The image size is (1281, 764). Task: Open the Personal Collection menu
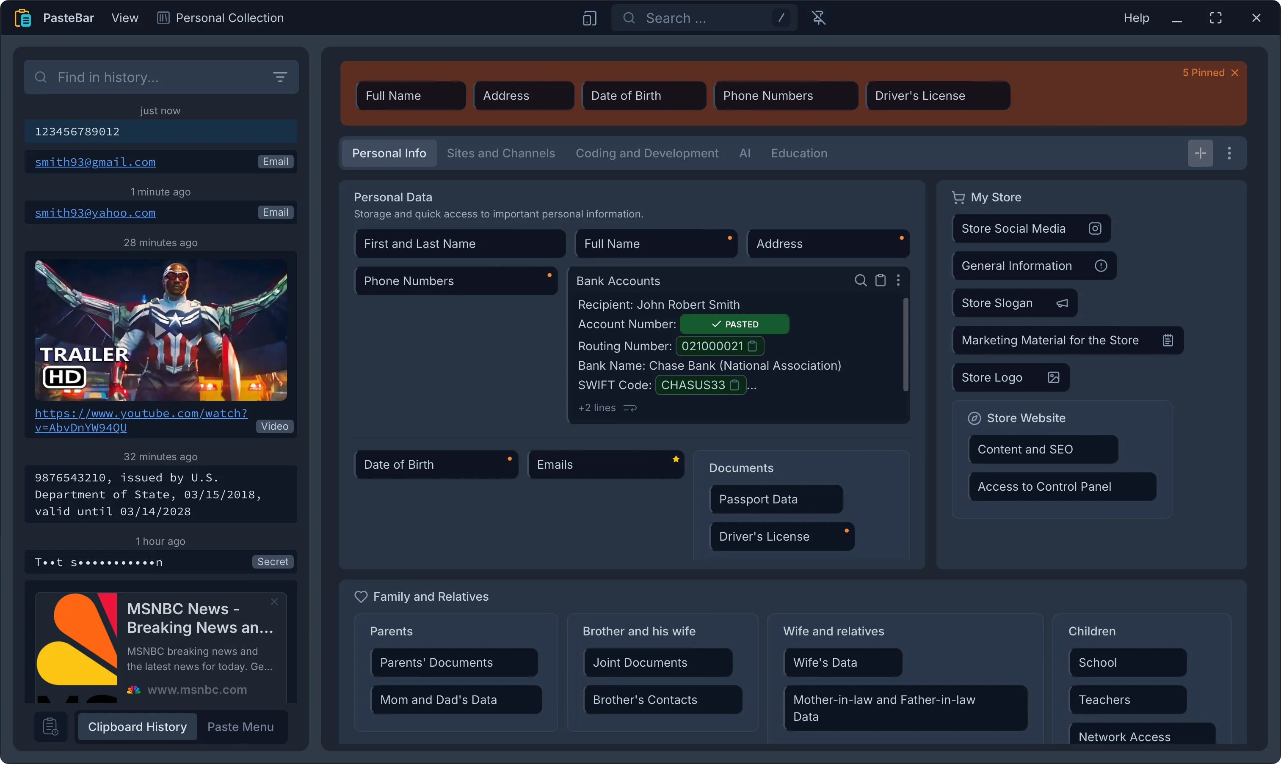point(220,18)
